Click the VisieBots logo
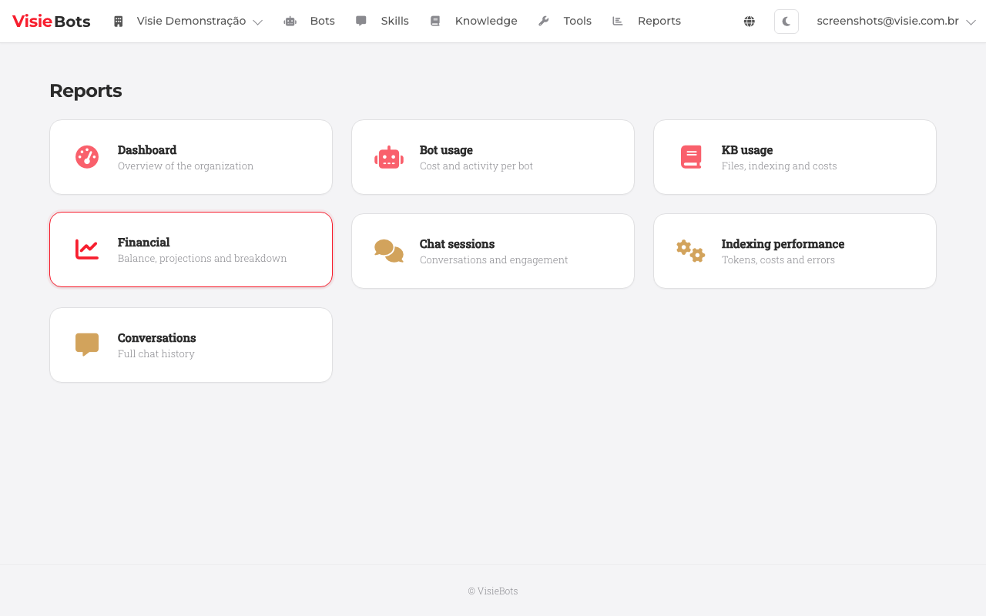This screenshot has height=616, width=986. (52, 22)
